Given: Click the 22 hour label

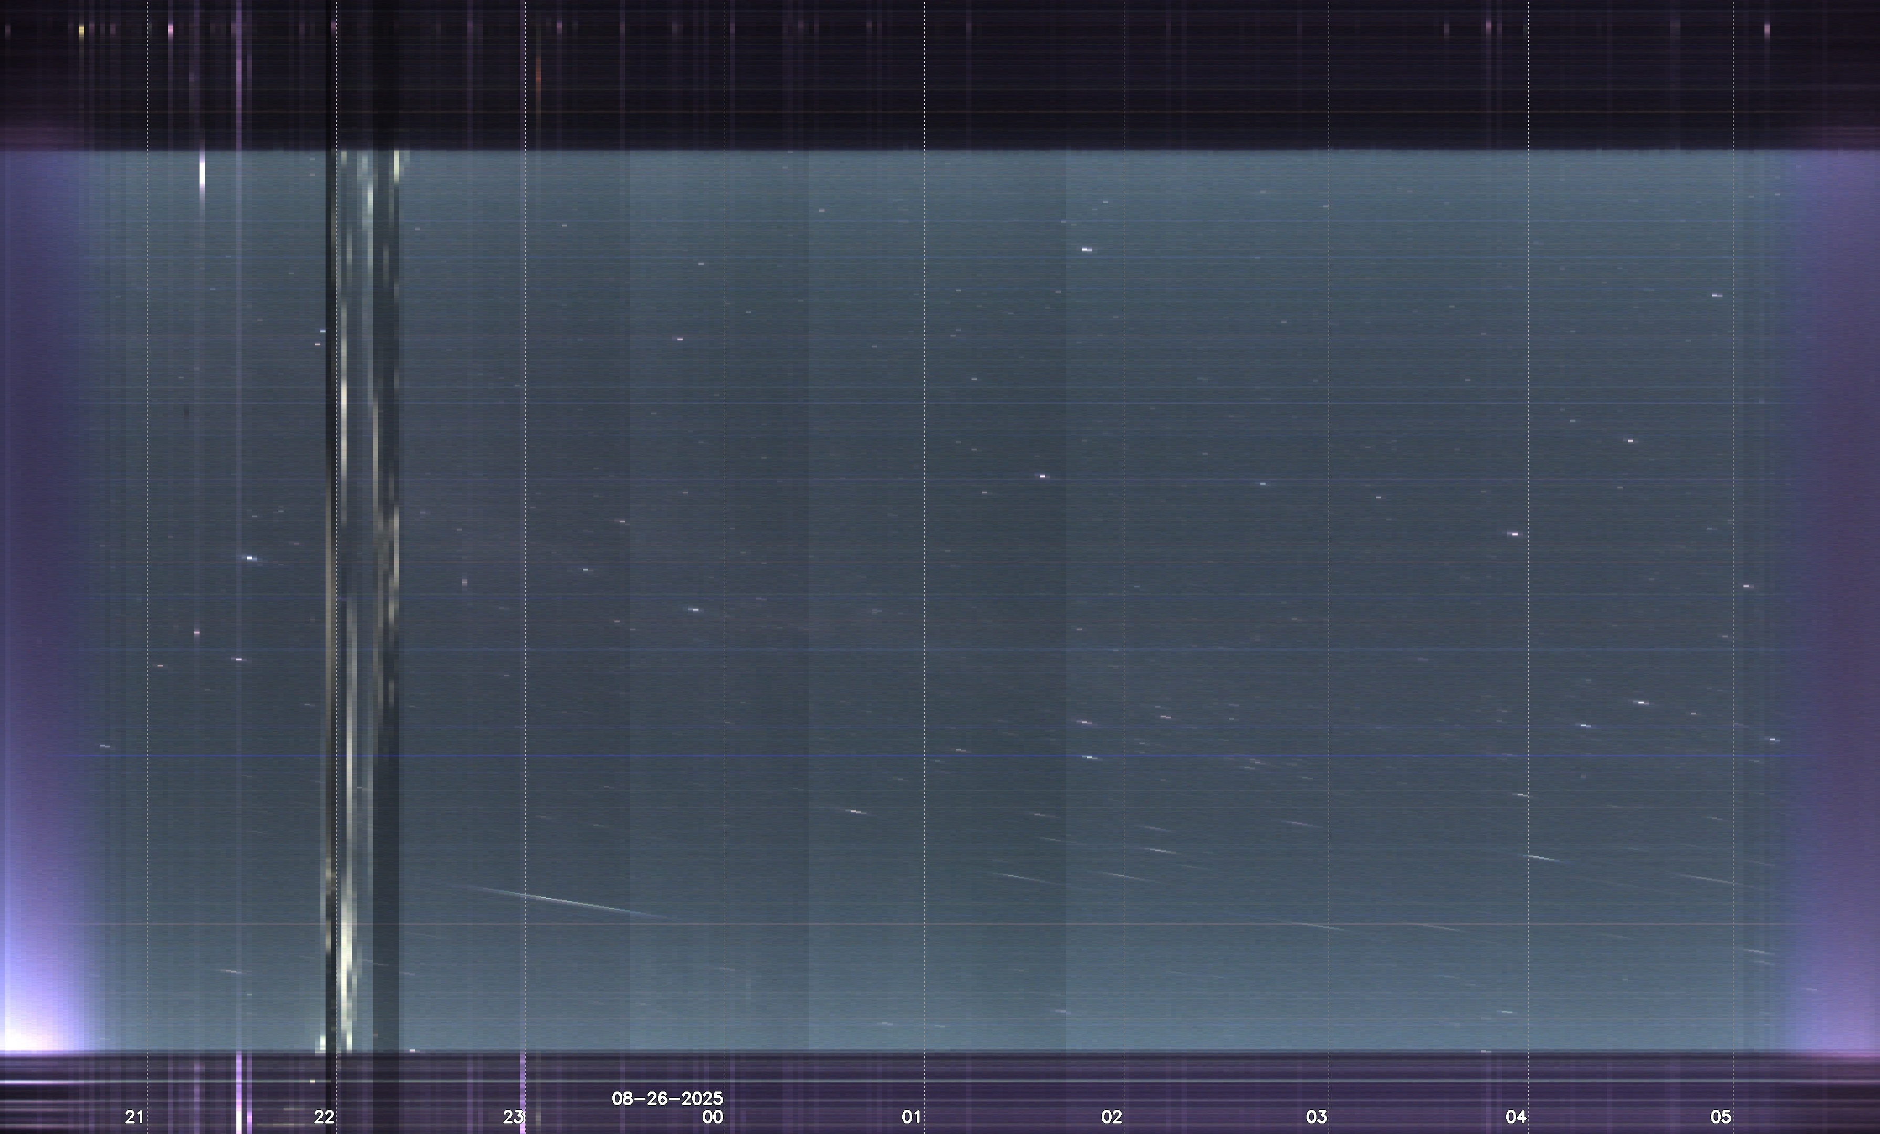Looking at the screenshot, I should [324, 1117].
